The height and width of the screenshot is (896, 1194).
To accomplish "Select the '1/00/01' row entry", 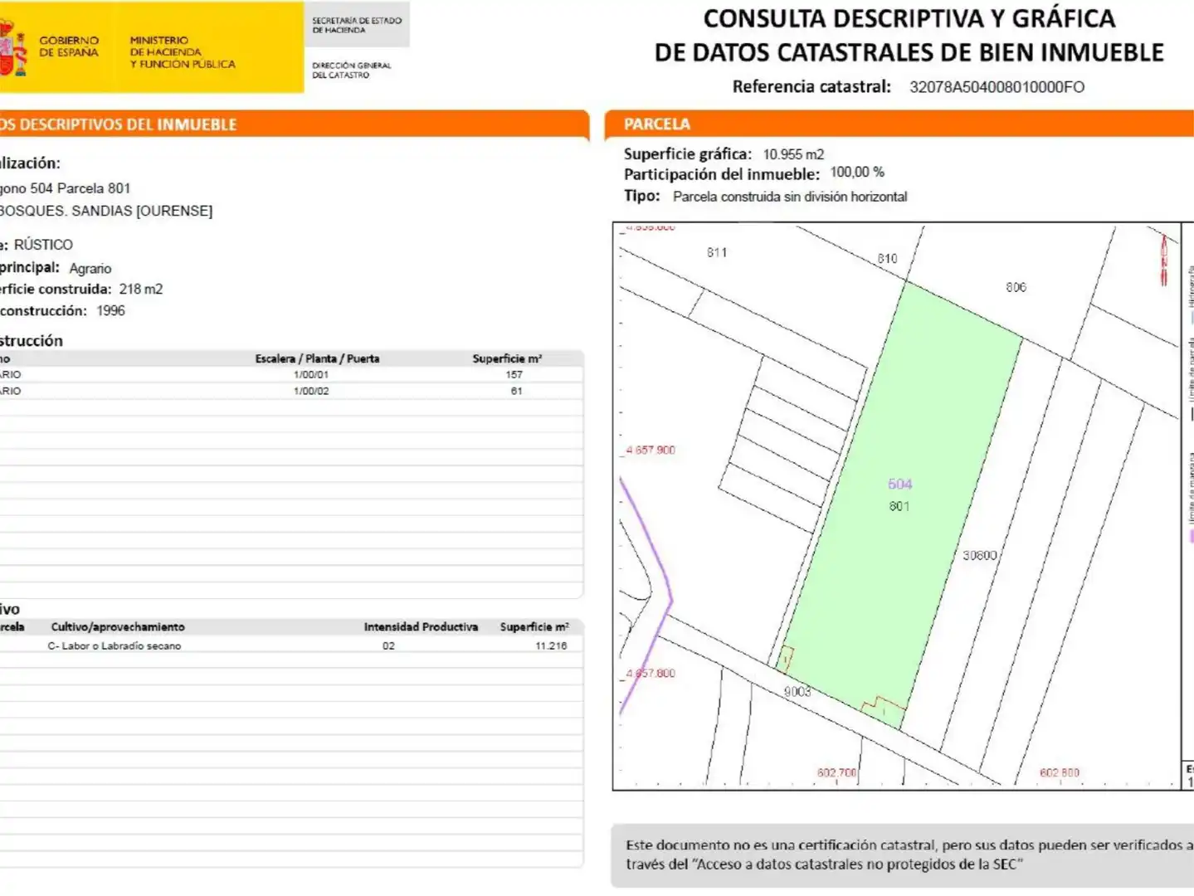I will tap(311, 375).
